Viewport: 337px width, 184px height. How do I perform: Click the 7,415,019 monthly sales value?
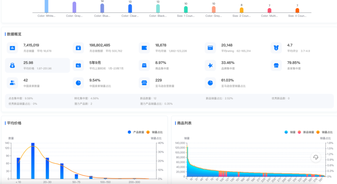(x=31, y=45)
